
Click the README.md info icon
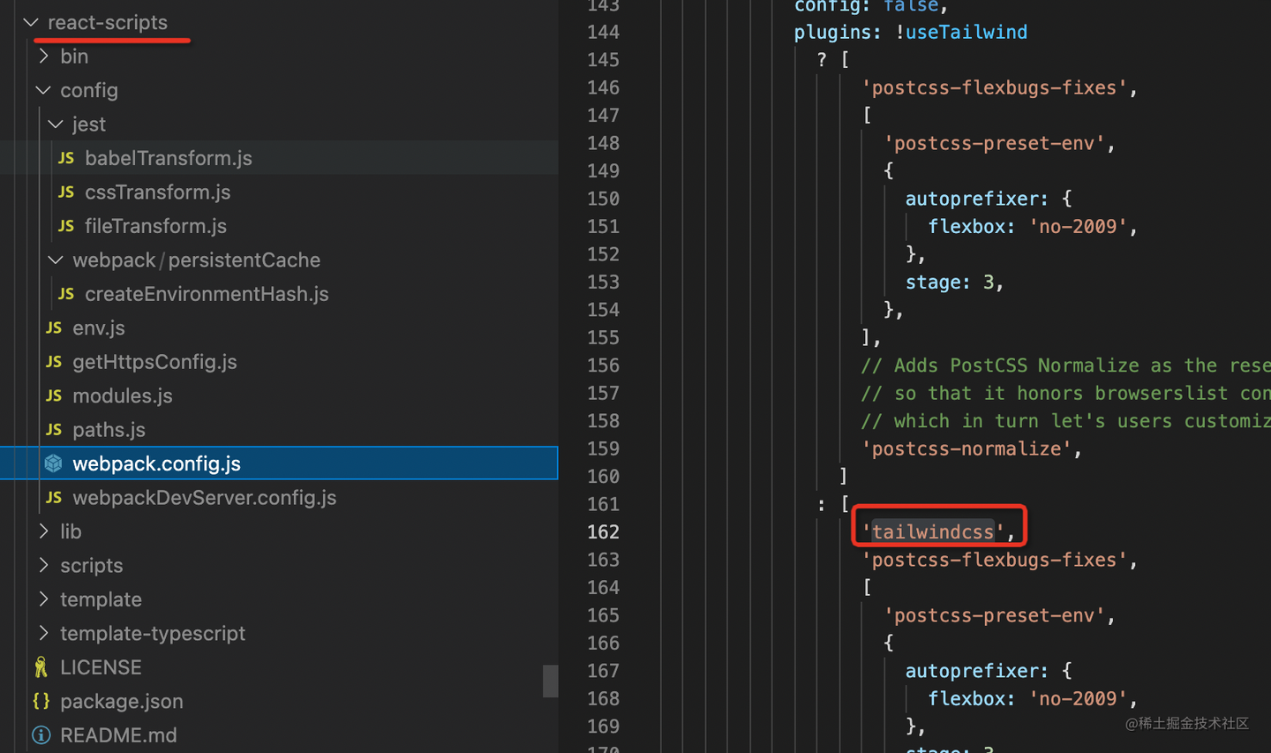pyautogui.click(x=41, y=735)
